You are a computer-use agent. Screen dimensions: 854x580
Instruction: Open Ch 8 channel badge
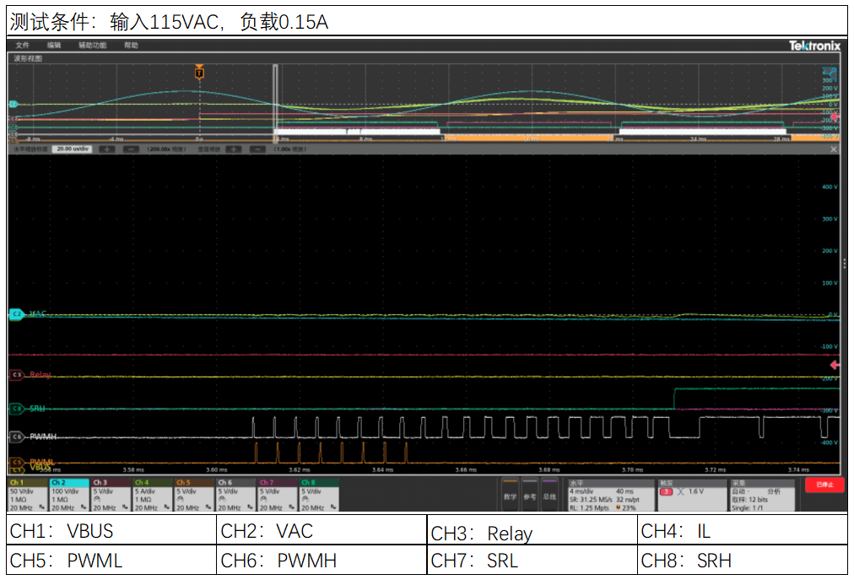(319, 495)
